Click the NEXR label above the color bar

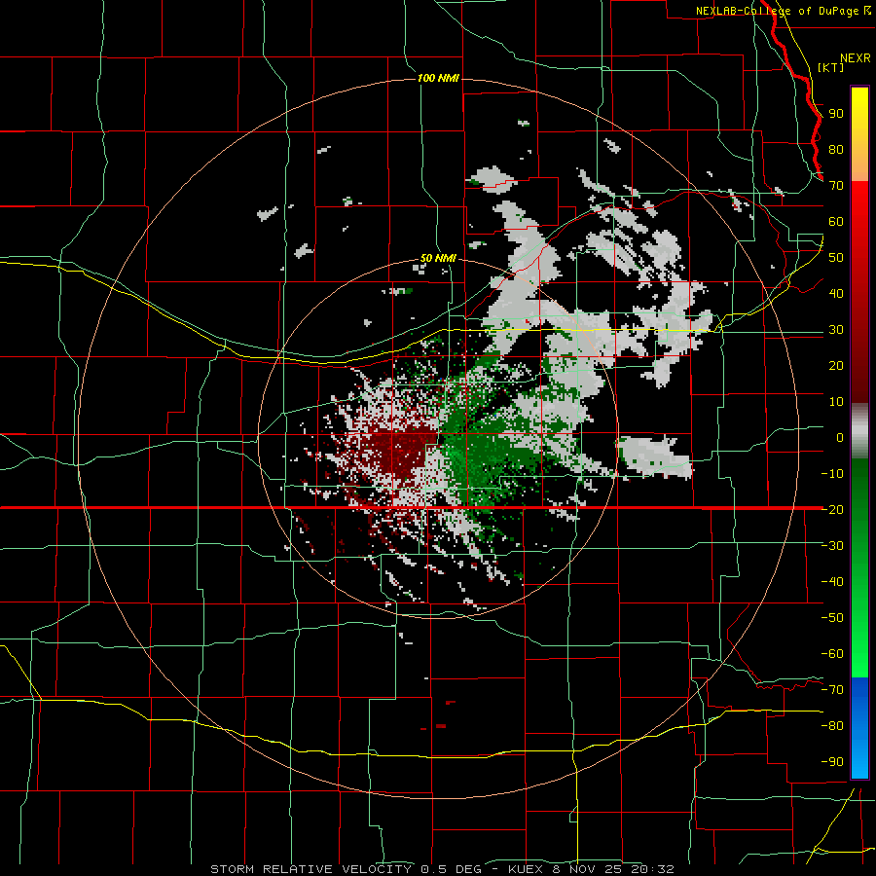(856, 58)
